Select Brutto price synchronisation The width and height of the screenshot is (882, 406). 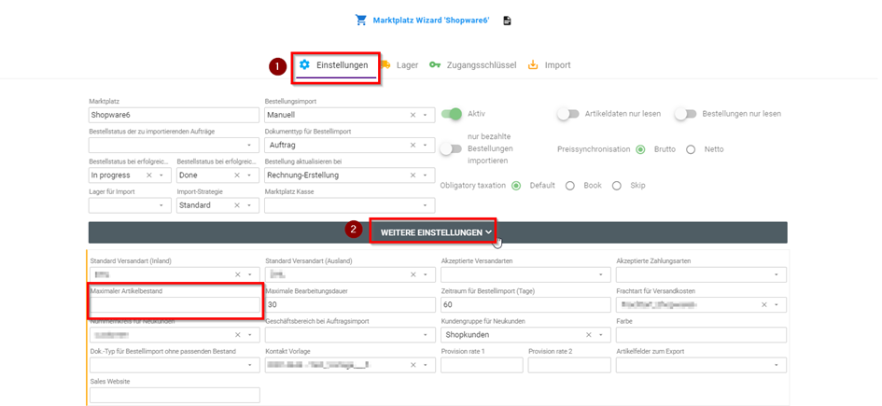click(640, 149)
